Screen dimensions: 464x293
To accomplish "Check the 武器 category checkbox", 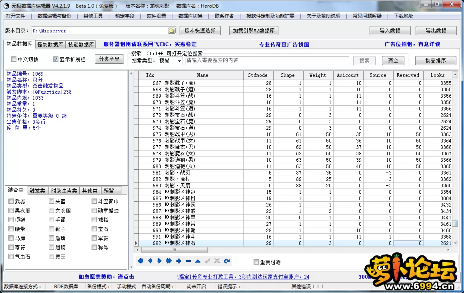I will pyautogui.click(x=11, y=201).
